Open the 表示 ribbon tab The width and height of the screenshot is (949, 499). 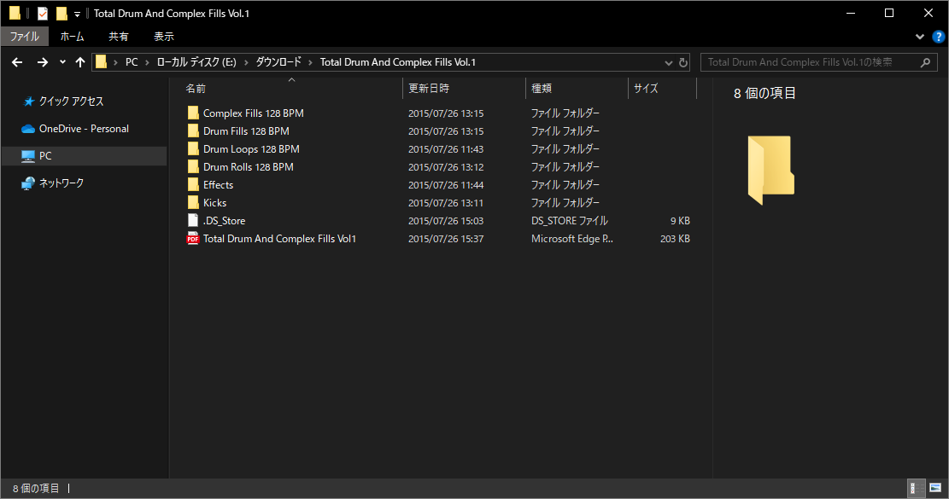(x=164, y=36)
